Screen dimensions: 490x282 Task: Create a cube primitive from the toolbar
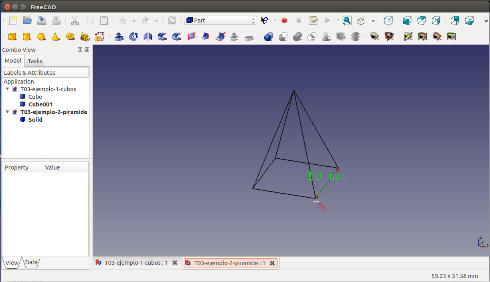coord(12,37)
